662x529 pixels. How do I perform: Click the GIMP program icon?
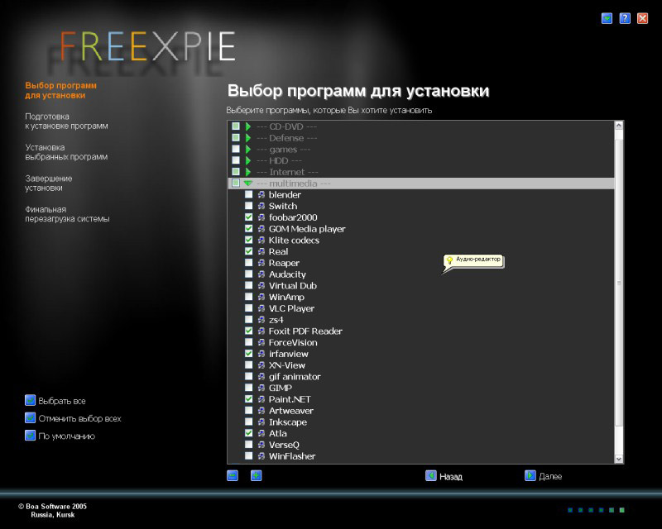[261, 388]
